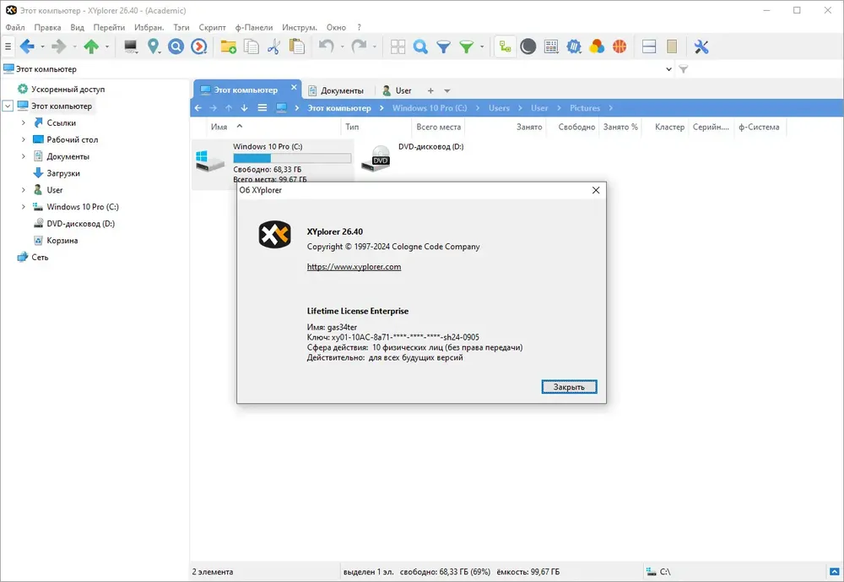Image resolution: width=844 pixels, height=582 pixels.
Task: Expand Ссылки tree node
Action: click(x=23, y=122)
